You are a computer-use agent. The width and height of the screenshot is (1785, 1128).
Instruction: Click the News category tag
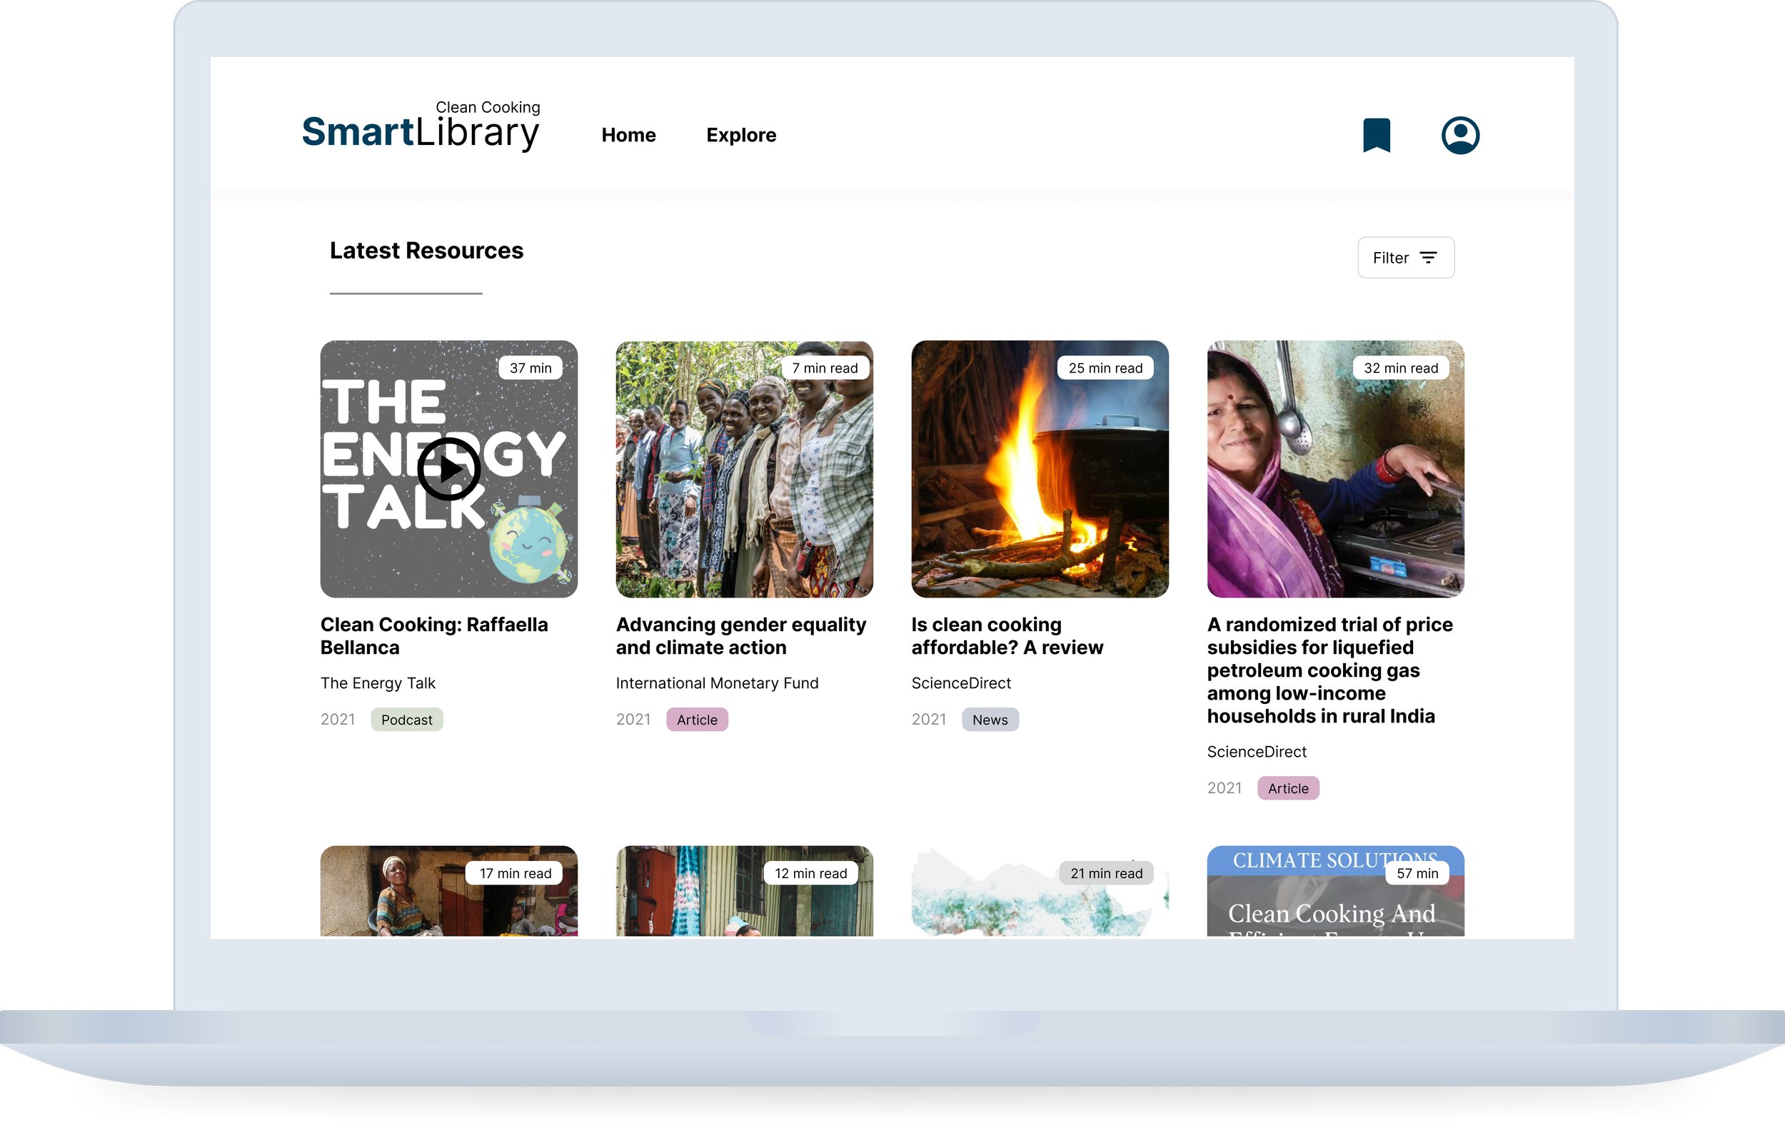[x=989, y=720]
